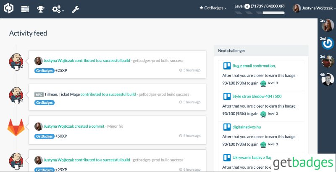The width and height of the screenshot is (336, 172).
Task: Click Trello icon beside digitalnatives.hu challenge
Action: [227, 126]
